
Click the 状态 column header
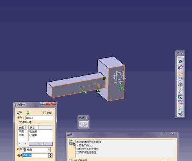pyautogui.click(x=33, y=128)
